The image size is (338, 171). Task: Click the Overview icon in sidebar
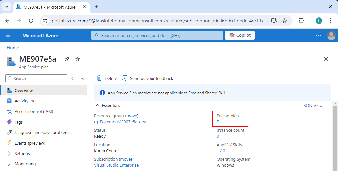pos(9,90)
